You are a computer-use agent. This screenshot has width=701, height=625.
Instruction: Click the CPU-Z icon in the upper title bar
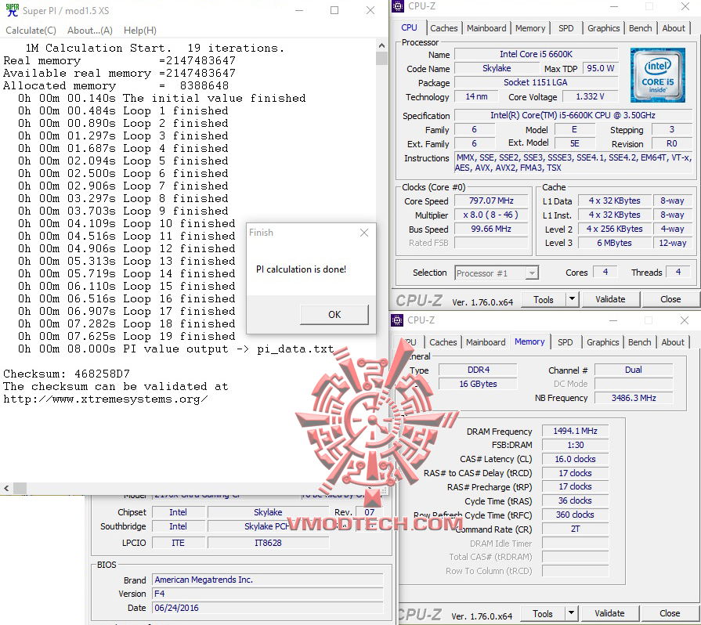click(x=399, y=6)
